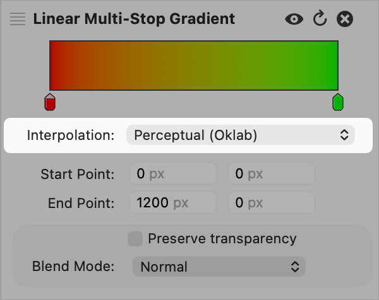This screenshot has height=300, width=379.
Task: Click the Blend Mode label
Action: (x=73, y=267)
